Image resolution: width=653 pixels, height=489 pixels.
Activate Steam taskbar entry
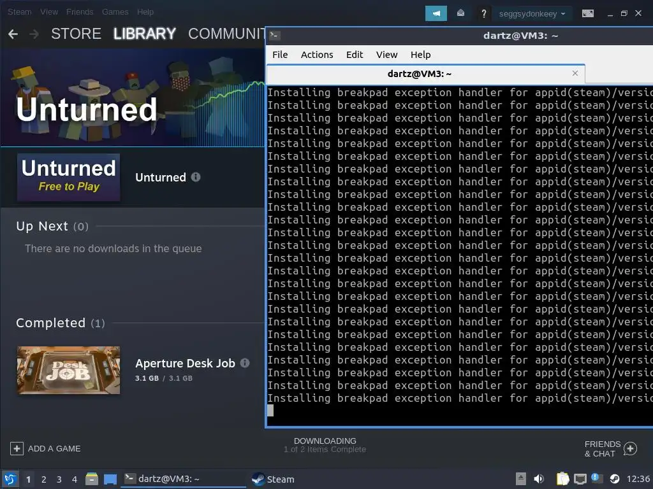[x=273, y=479]
